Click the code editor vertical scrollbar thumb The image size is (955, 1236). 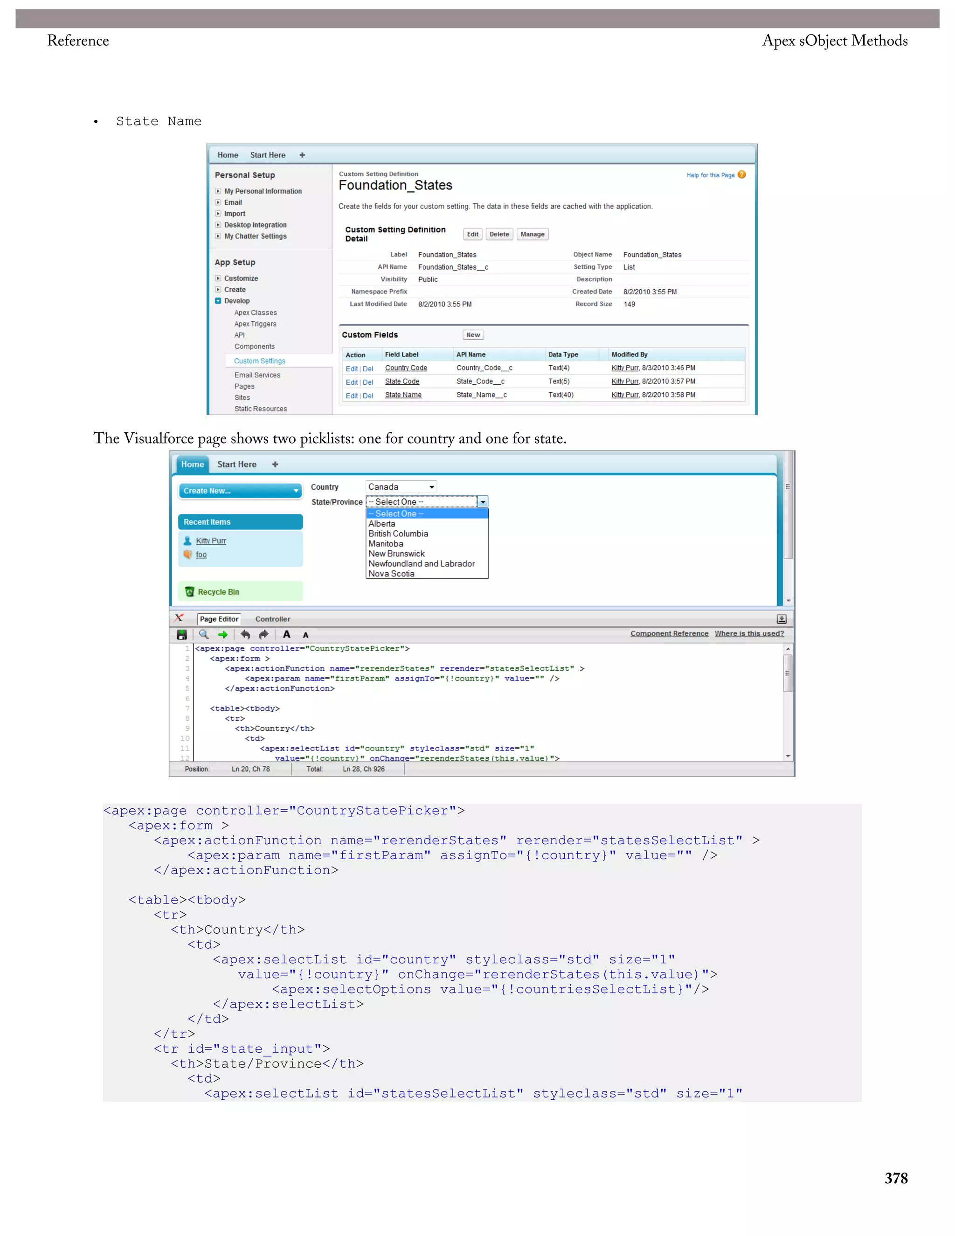click(x=787, y=674)
